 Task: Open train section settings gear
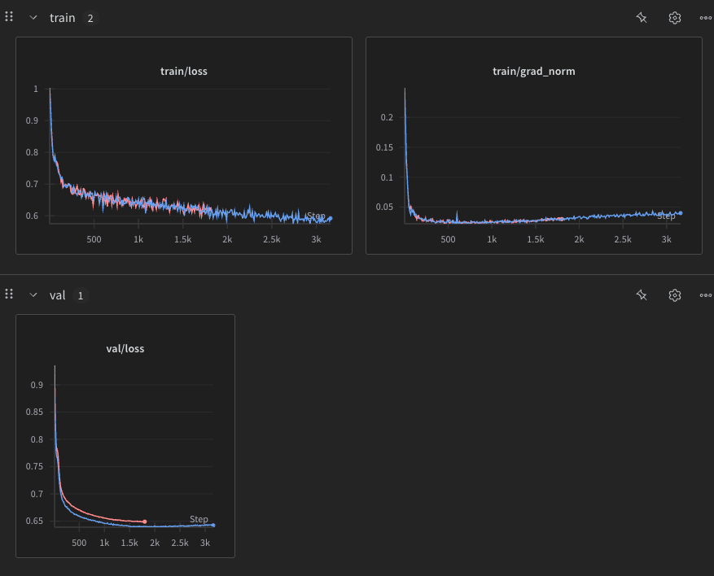674,18
